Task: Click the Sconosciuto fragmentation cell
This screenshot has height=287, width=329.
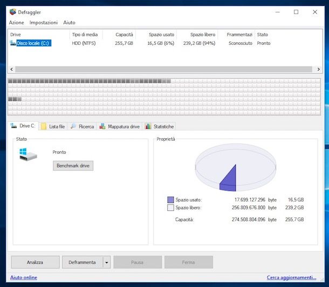Action: pos(241,43)
